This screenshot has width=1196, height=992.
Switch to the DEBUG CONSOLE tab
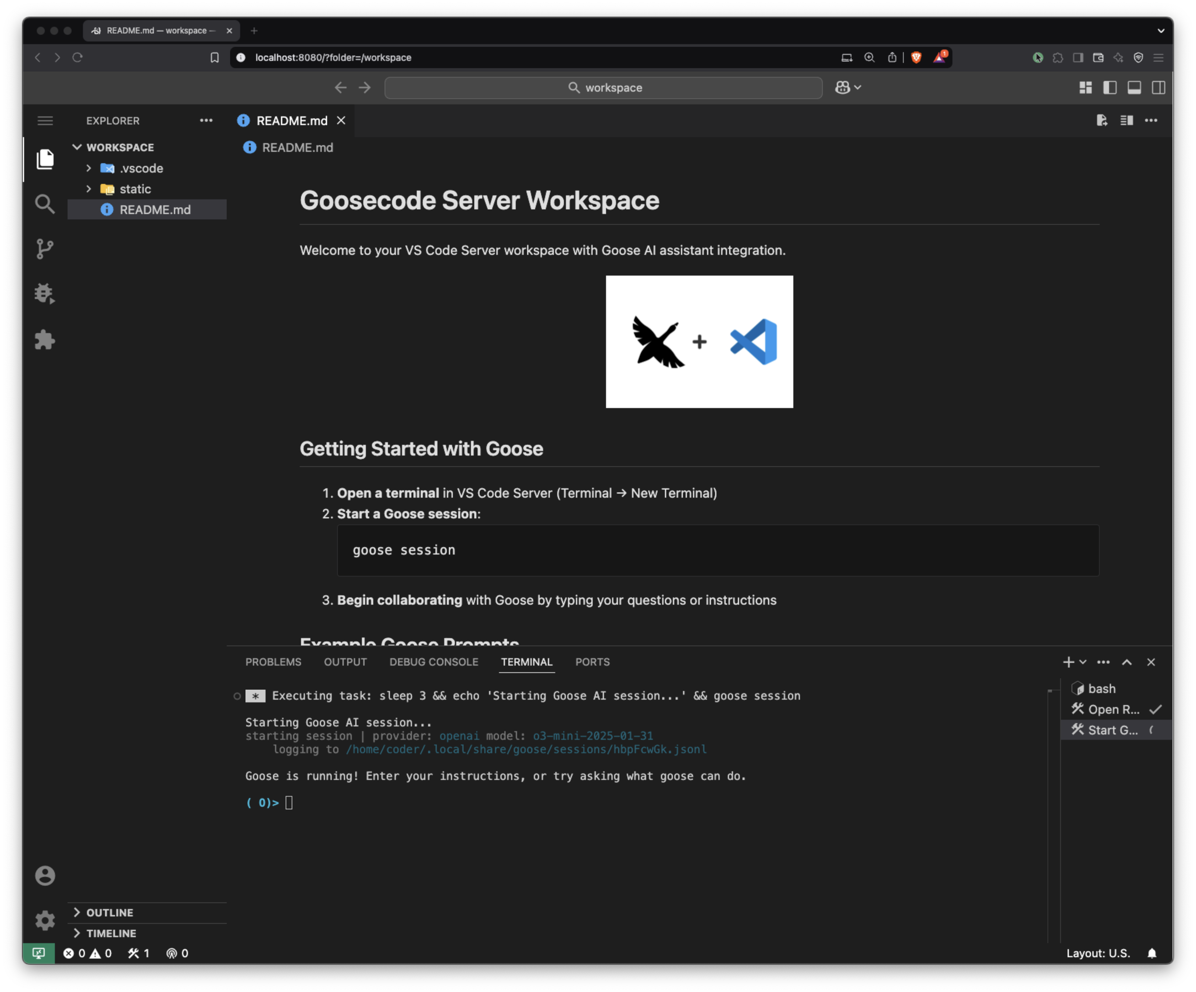coord(433,662)
